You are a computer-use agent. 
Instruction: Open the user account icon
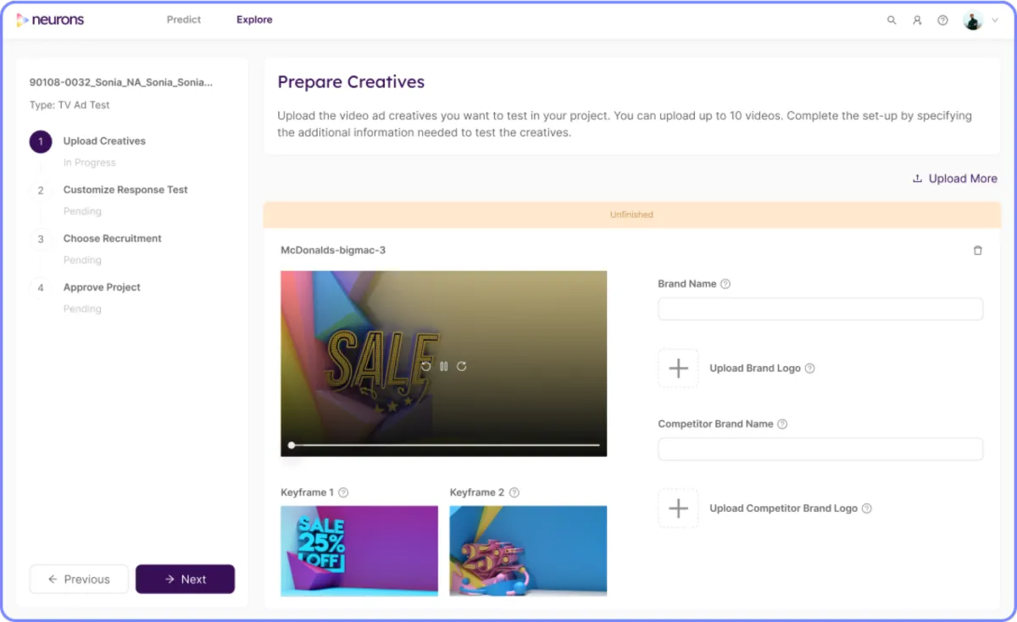917,20
